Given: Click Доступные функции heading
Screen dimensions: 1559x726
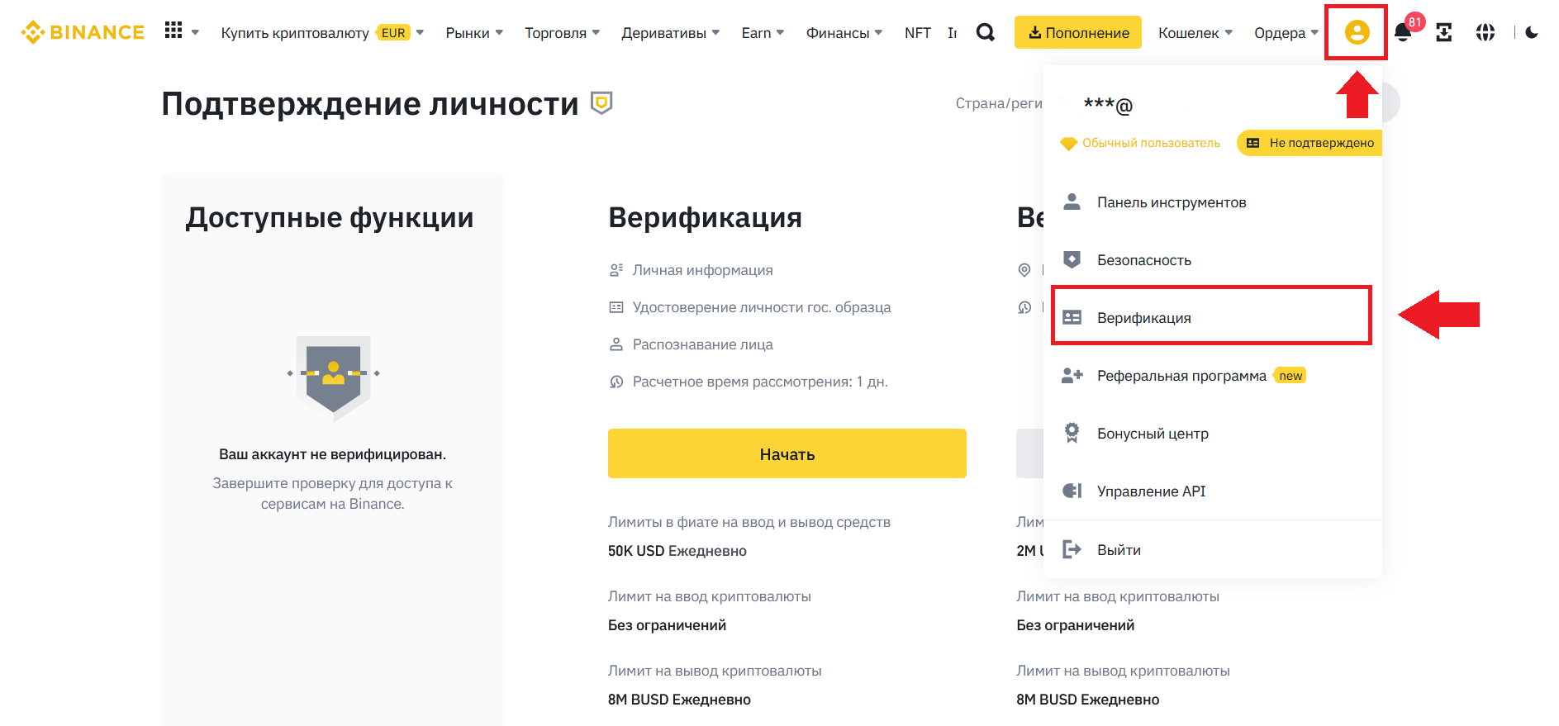Looking at the screenshot, I should pyautogui.click(x=330, y=217).
